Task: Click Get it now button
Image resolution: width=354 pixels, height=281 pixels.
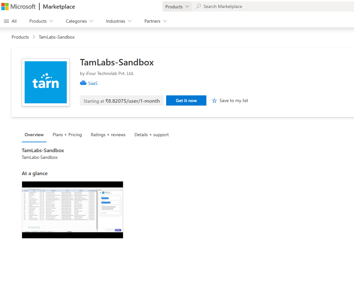Action: (186, 100)
